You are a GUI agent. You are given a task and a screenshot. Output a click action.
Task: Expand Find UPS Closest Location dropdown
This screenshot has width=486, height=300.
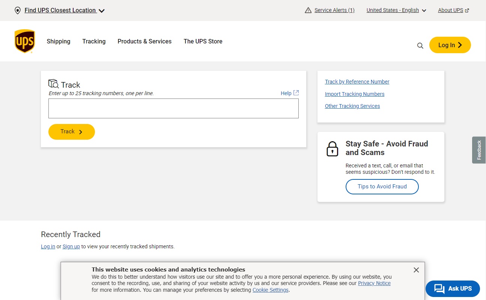64,10
